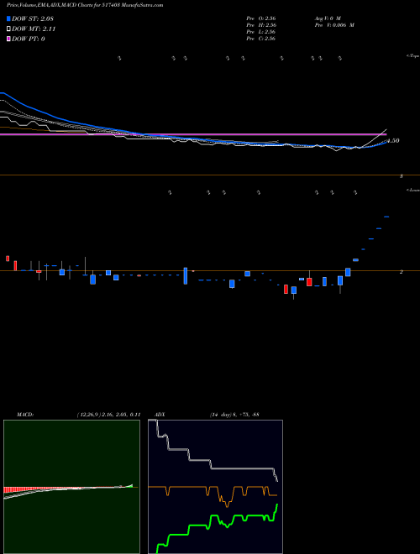Click the 'ADX' panel heading
Screen dimensions: 420x554
coord(160,415)
